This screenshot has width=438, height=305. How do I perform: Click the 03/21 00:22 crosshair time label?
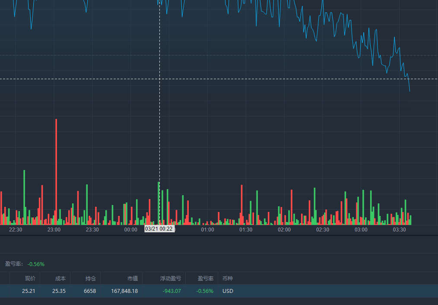[159, 229]
